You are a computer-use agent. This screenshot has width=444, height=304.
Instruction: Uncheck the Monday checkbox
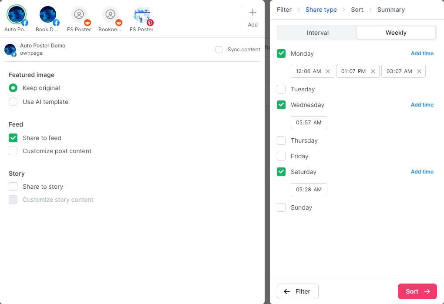tap(281, 53)
